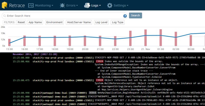Click ERROR badge for Object reference message
The width and height of the screenshot is (205, 106).
[x=100, y=80]
